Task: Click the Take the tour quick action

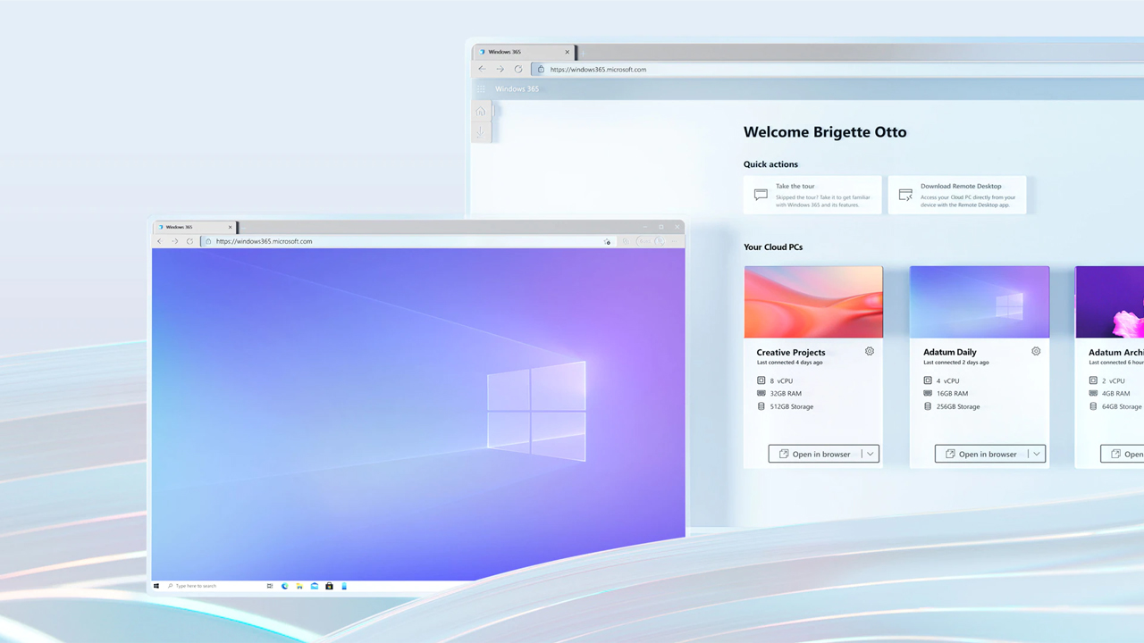Action: [812, 195]
